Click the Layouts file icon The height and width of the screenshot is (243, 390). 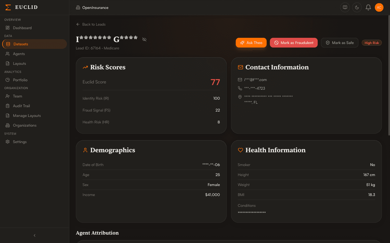click(8, 63)
